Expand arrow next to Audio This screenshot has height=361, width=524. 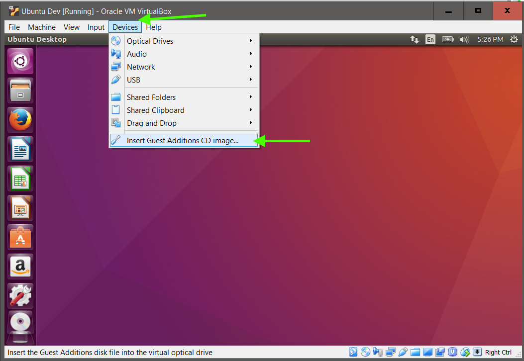click(251, 54)
